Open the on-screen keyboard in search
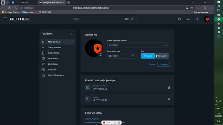 pyautogui.click(x=127, y=19)
